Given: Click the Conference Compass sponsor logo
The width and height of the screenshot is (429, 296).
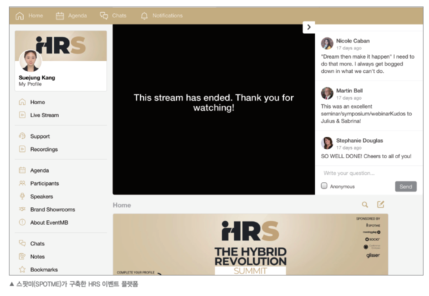Looking at the screenshot, I should click(372, 246).
